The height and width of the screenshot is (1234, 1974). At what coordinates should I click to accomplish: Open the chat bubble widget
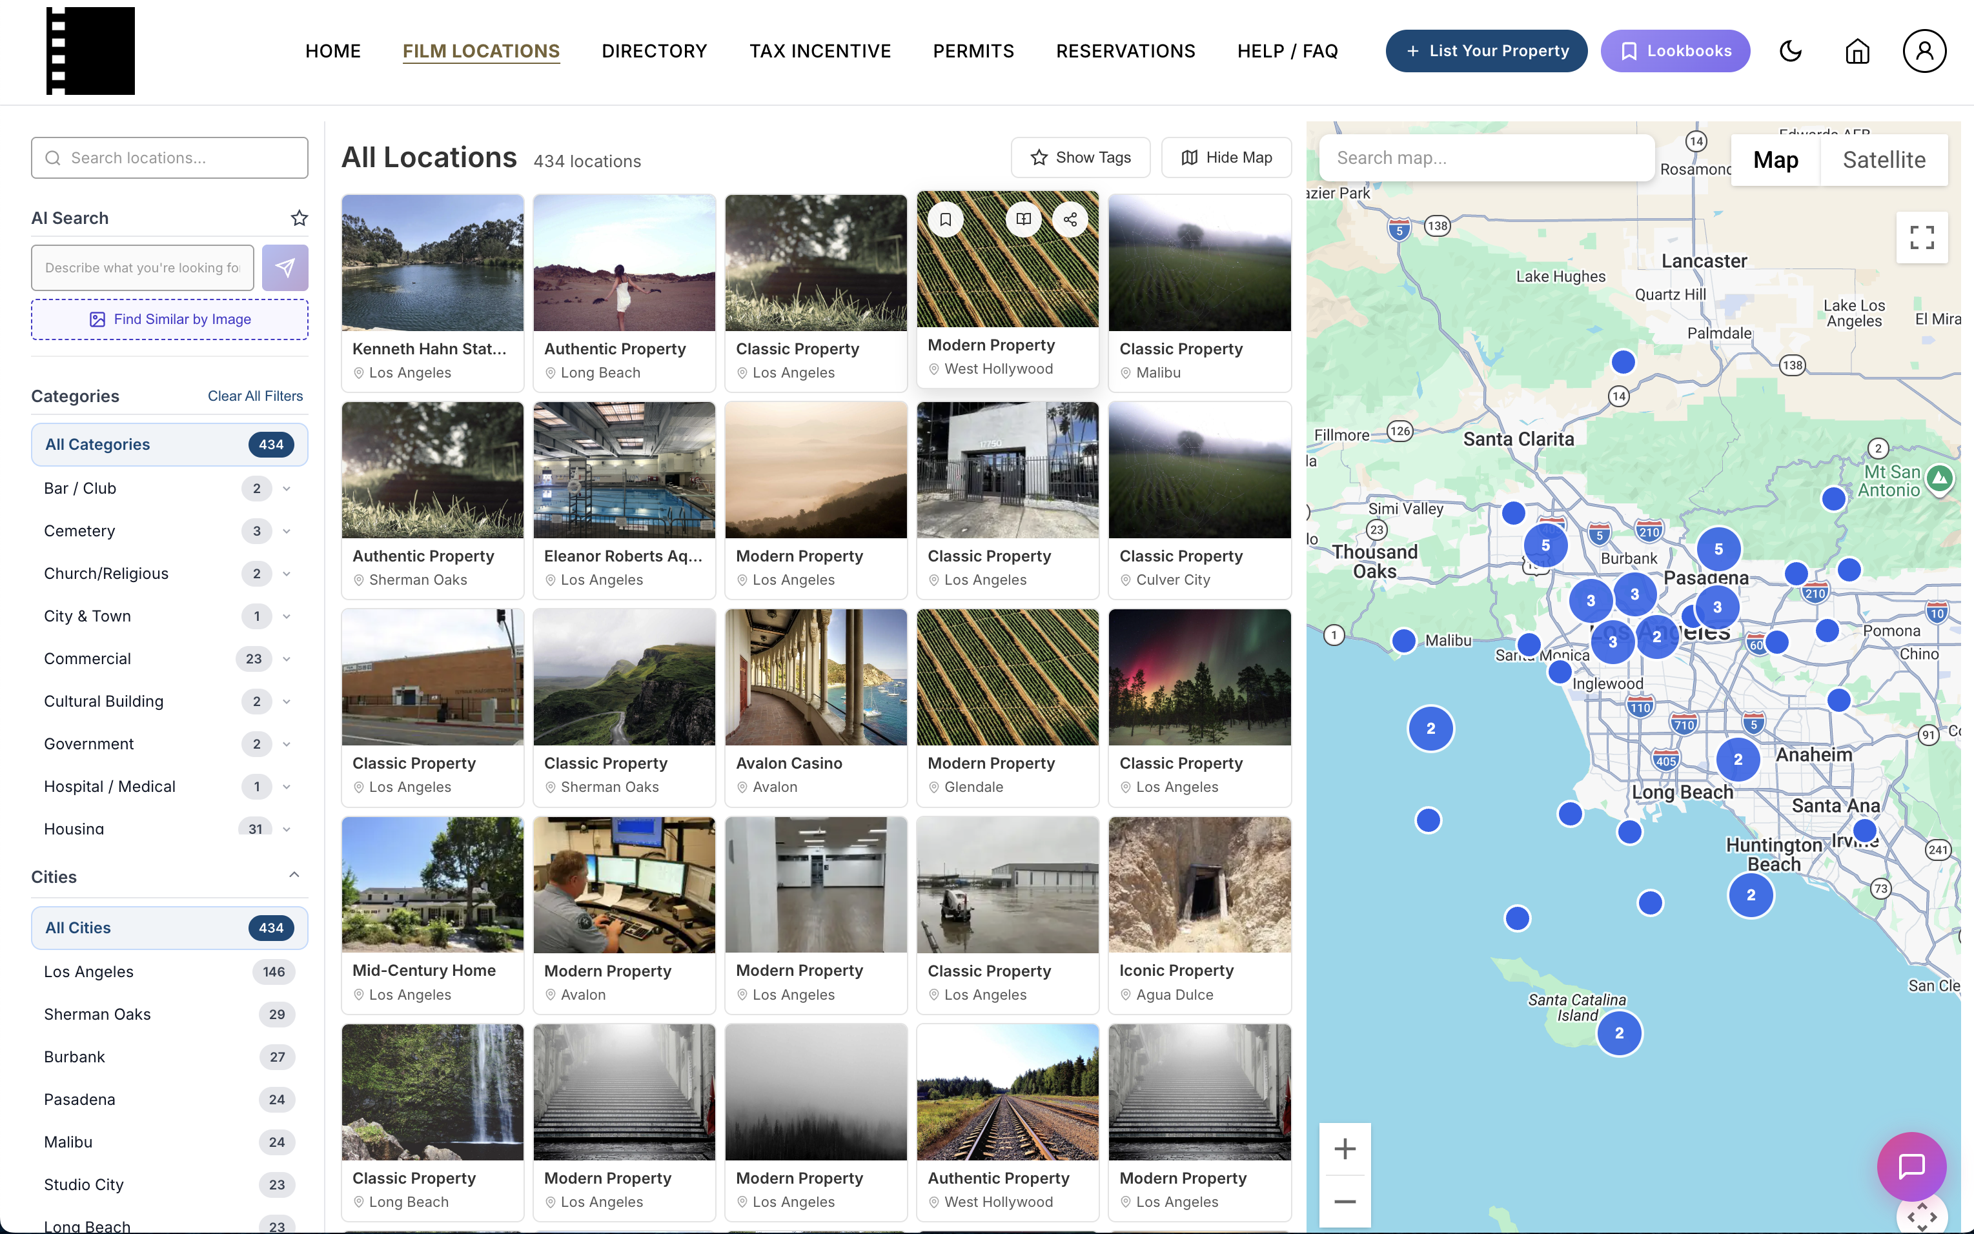coord(1911,1166)
